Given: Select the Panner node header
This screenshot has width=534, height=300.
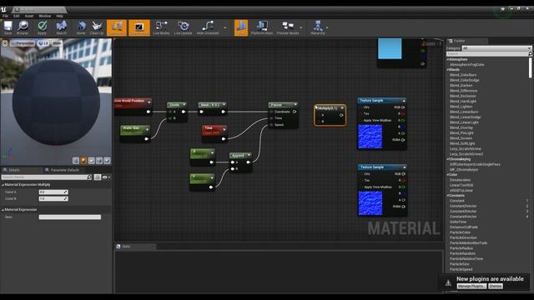Looking at the screenshot, I should point(283,105).
